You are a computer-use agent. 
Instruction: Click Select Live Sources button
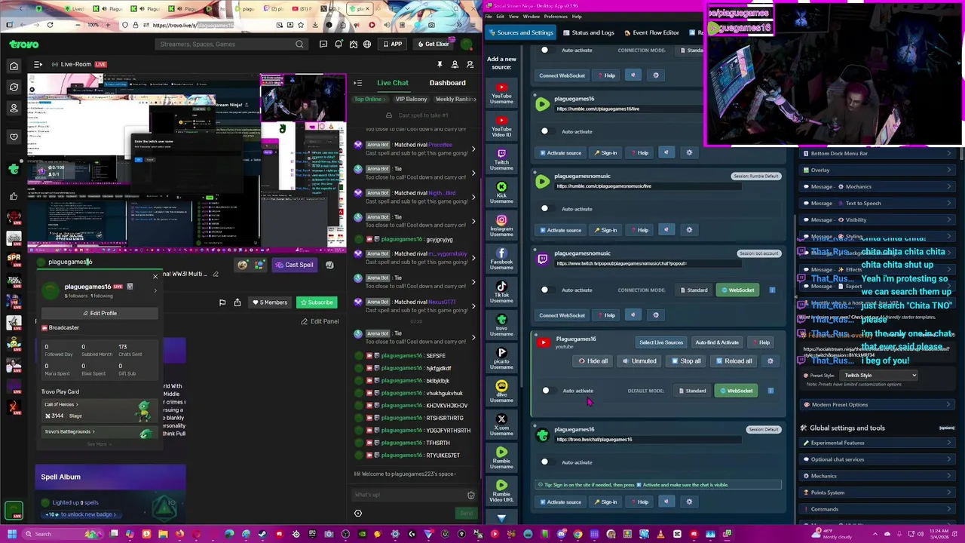661,342
